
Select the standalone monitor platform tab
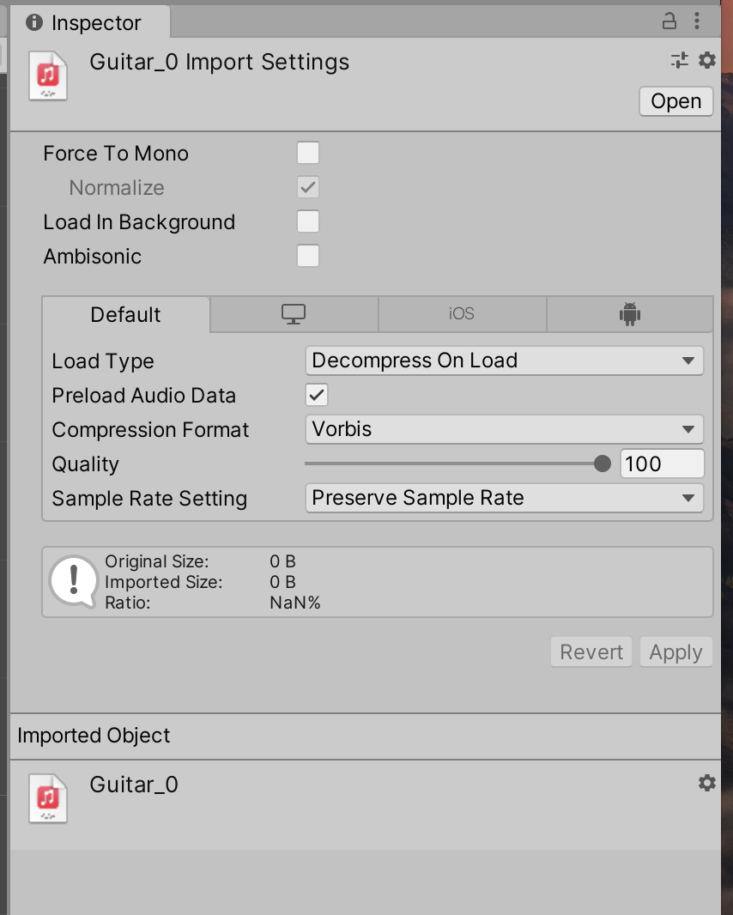(x=294, y=314)
